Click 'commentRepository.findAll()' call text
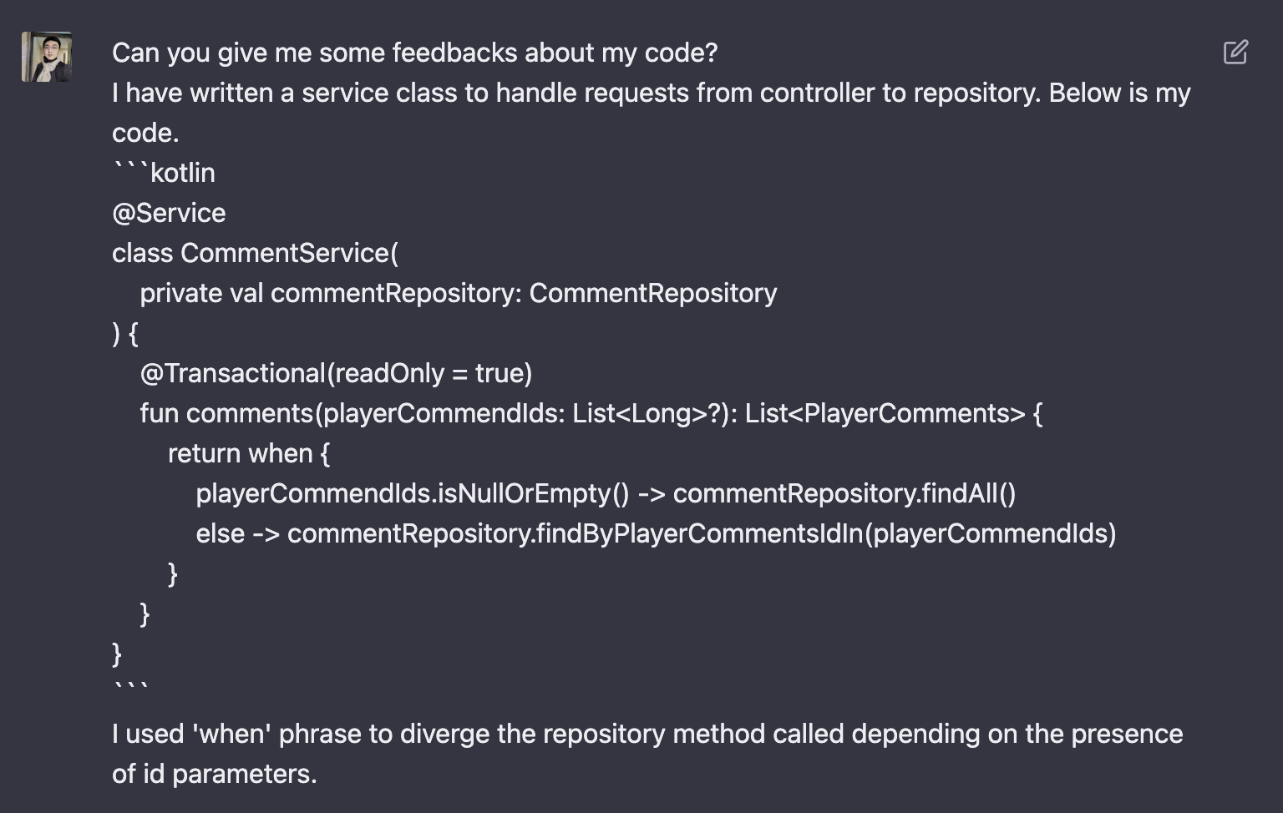Screen dimensions: 1283x813 point(844,493)
